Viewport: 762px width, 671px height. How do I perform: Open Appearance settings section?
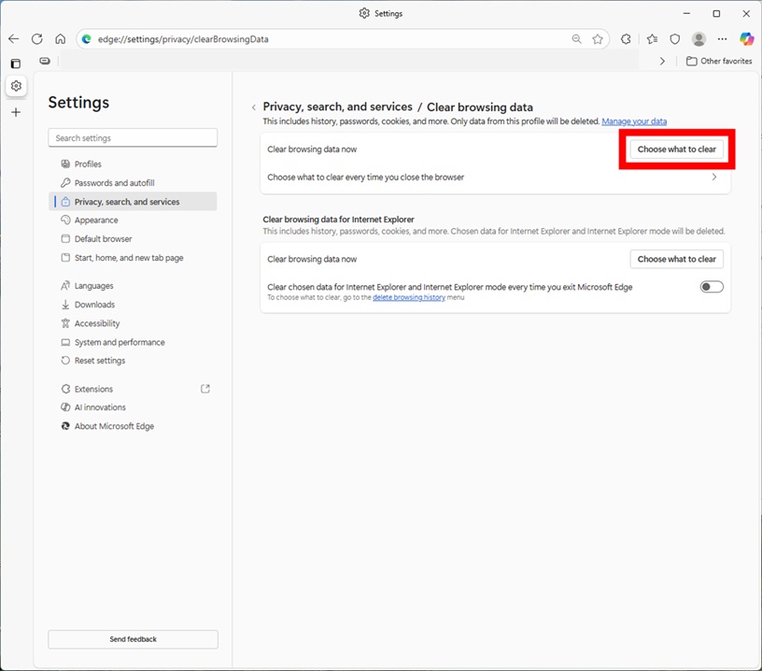(x=96, y=221)
